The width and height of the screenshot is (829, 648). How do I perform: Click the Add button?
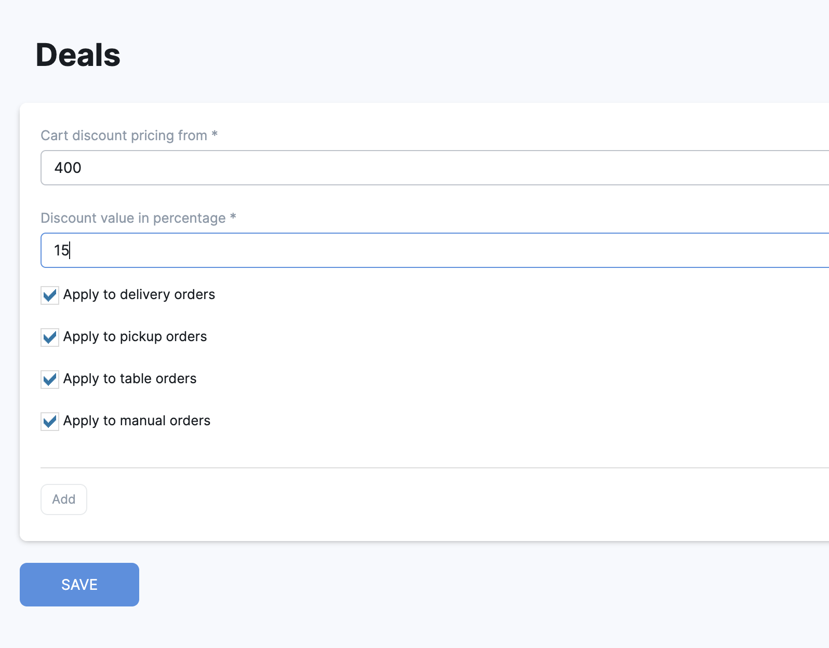click(x=64, y=500)
